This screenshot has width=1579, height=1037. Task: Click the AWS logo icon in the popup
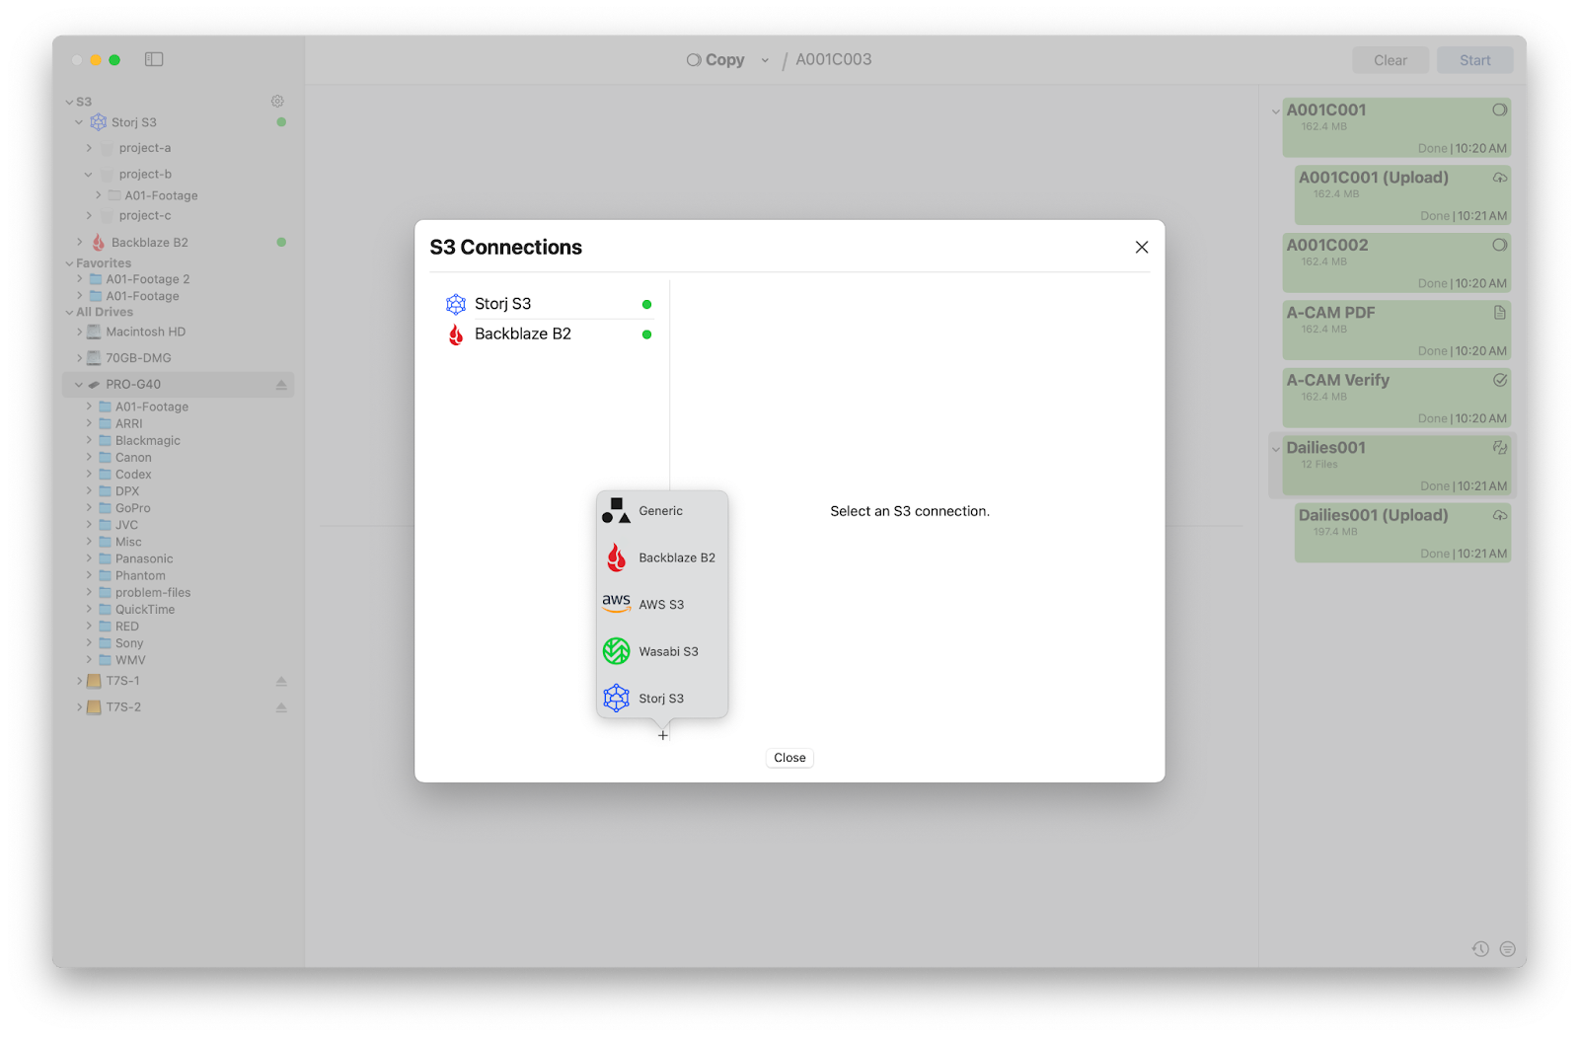point(616,604)
